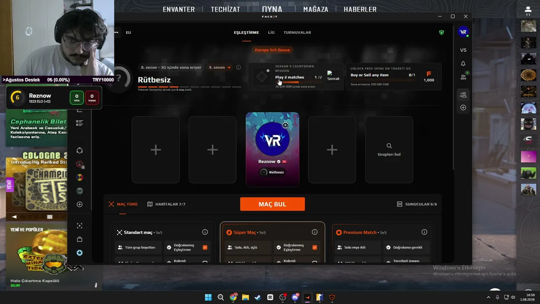This screenshot has width=540, height=304.
Task: Add player in second empty party slot
Action: click(213, 150)
